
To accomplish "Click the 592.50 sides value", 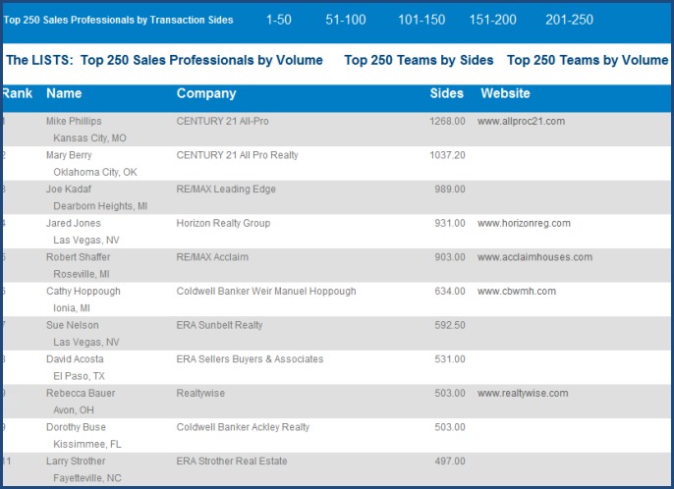I will point(450,325).
